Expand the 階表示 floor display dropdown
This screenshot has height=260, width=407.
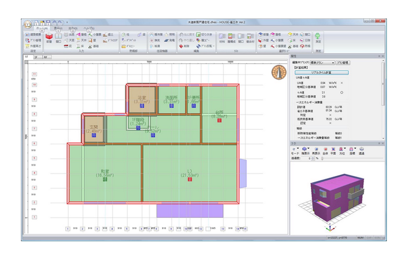(308, 149)
